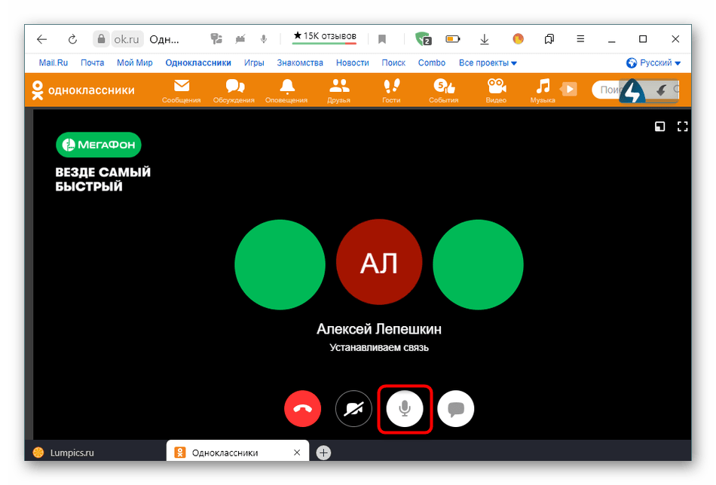Expand the Все проекты dropdown
Image resolution: width=716 pixels, height=485 pixels.
click(488, 63)
